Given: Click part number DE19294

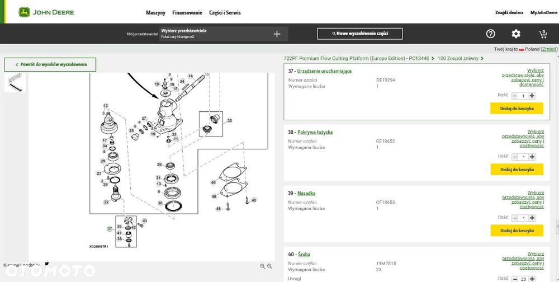Looking at the screenshot, I should point(386,81).
